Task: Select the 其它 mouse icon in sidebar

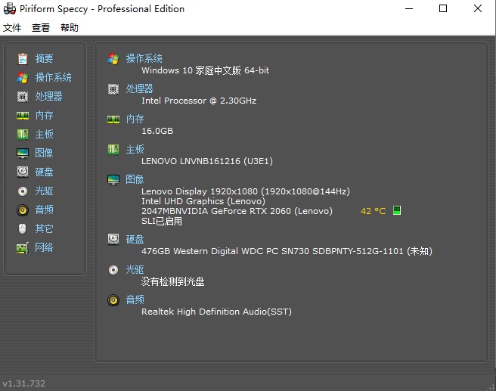Action: 23,228
